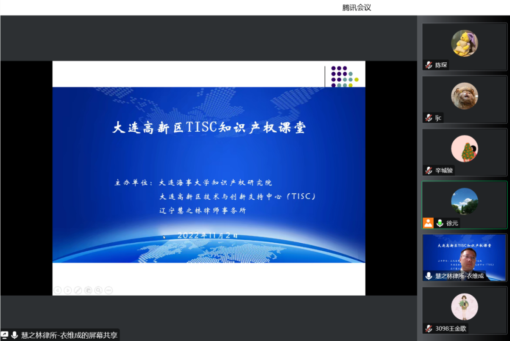Click participant name 陈琛
This screenshot has height=341, width=510.
441,65
